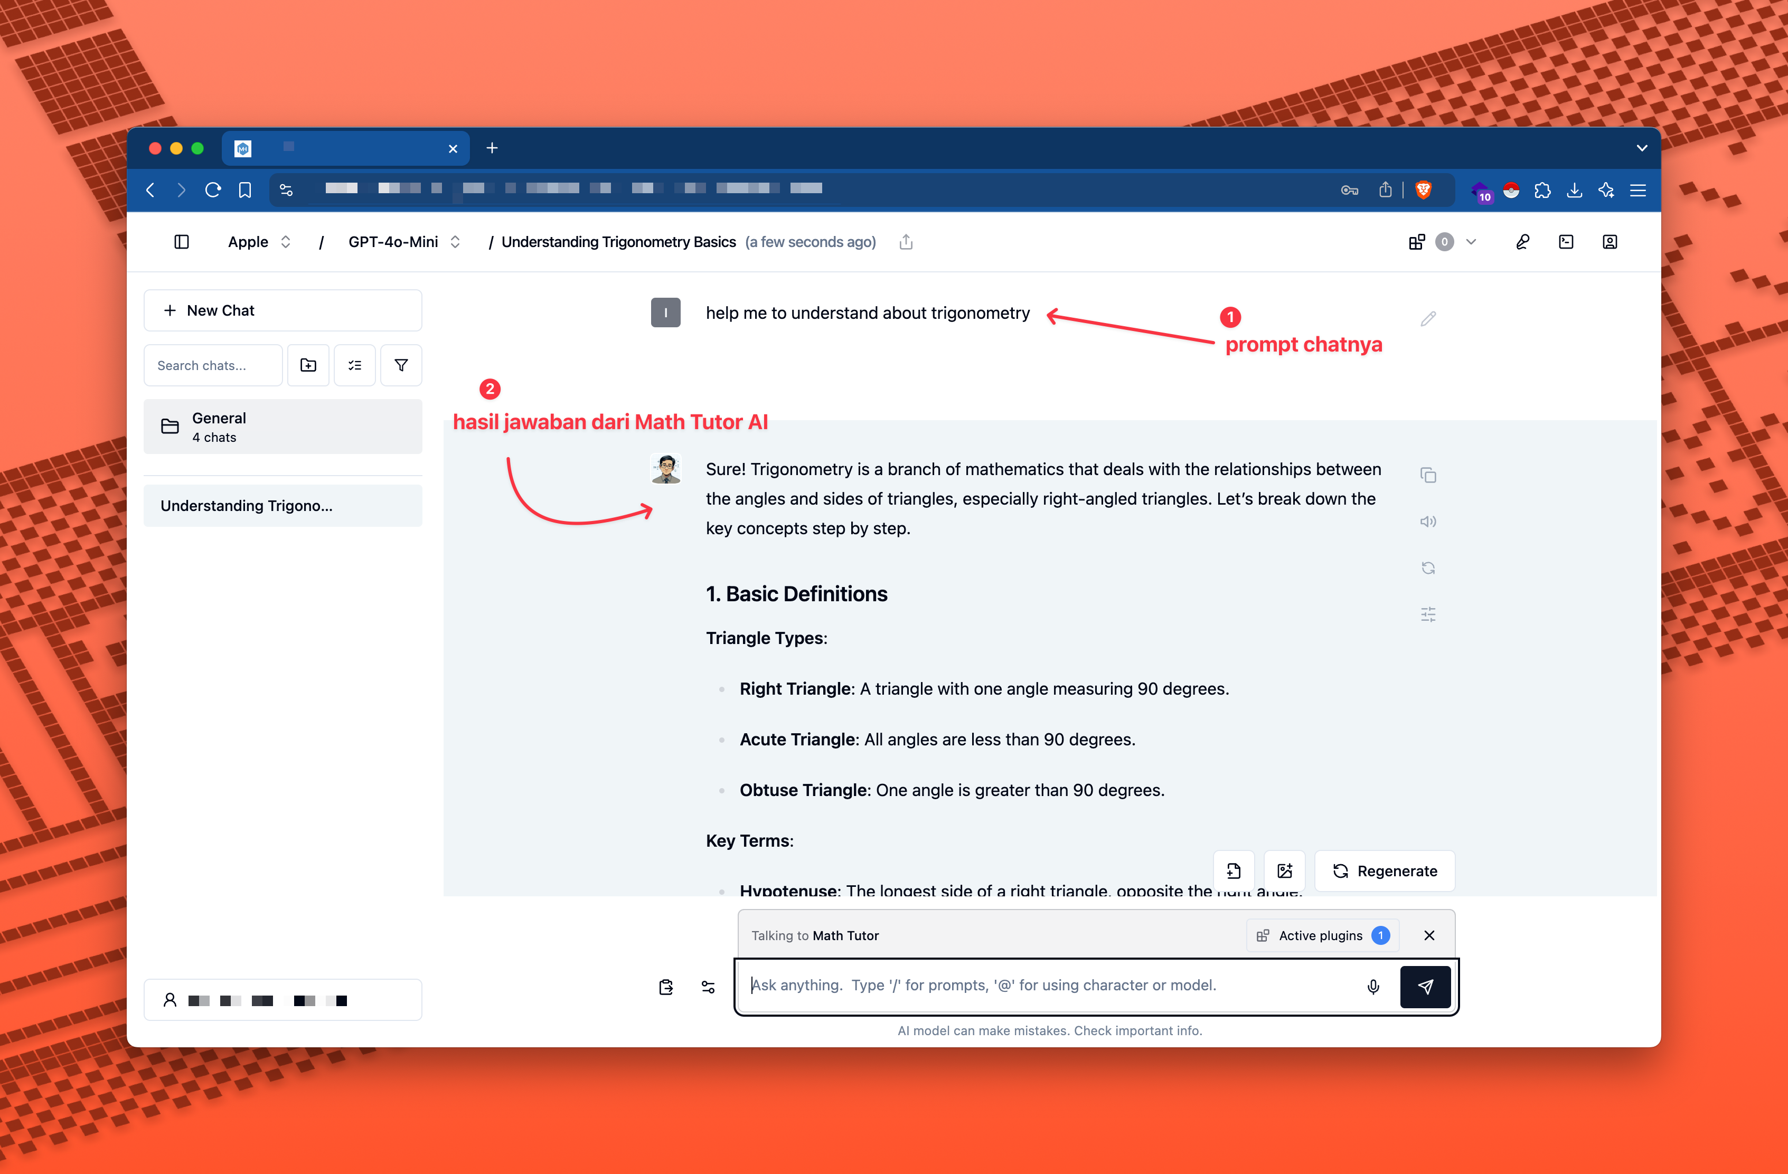
Task: Click the user avatar labeled I
Action: pos(666,313)
